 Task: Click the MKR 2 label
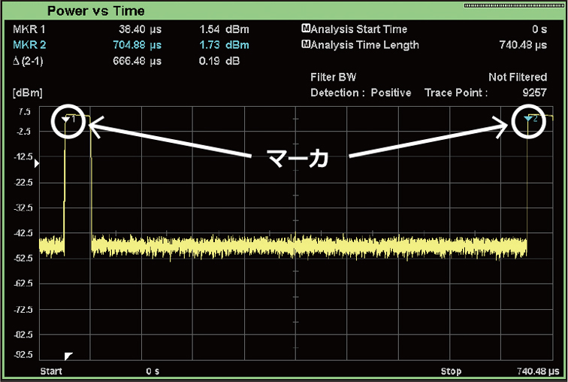click(x=29, y=45)
